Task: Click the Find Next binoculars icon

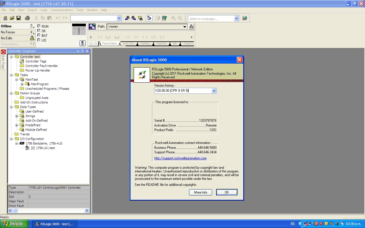Action: click(x=134, y=18)
